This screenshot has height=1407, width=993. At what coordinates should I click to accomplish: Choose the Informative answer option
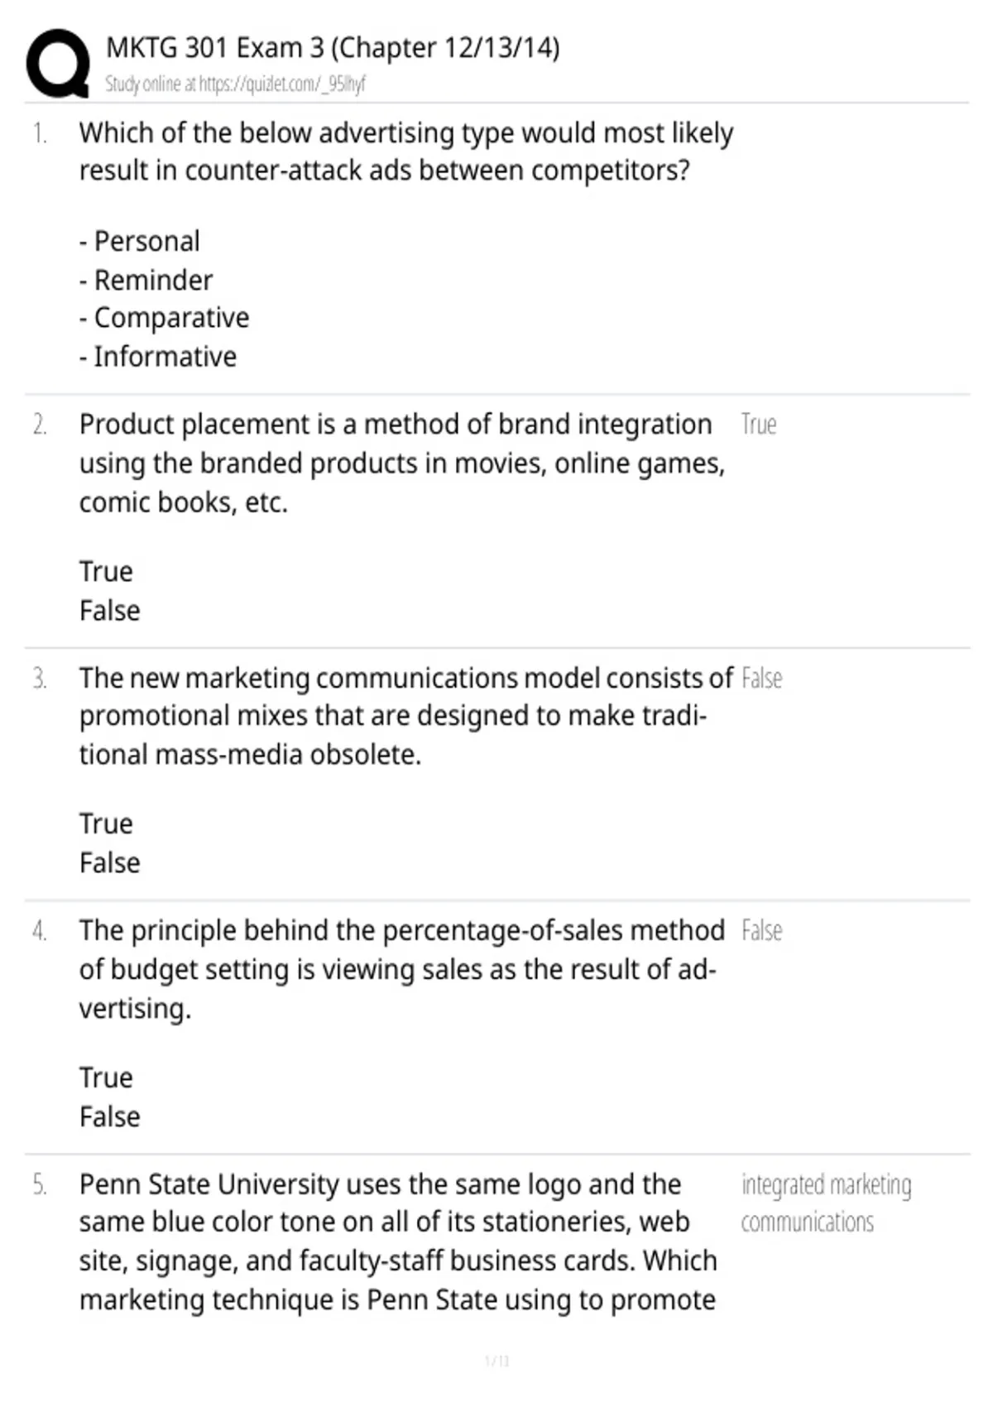[x=158, y=357]
